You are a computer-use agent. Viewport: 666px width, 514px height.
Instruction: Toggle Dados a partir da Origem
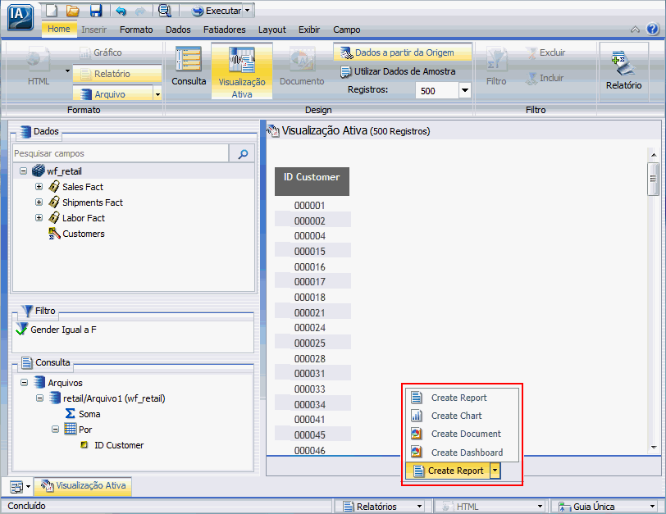click(403, 52)
